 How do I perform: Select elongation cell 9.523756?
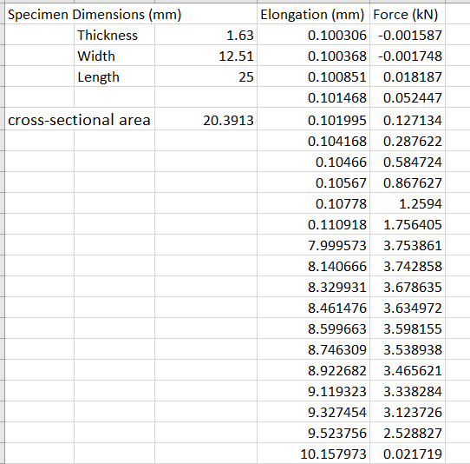(x=314, y=433)
